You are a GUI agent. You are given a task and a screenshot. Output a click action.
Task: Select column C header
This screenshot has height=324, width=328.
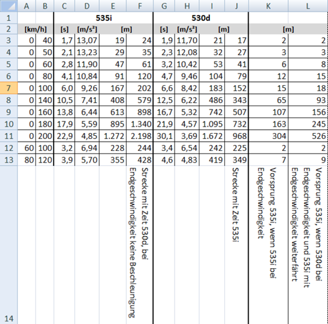(x=64, y=6)
